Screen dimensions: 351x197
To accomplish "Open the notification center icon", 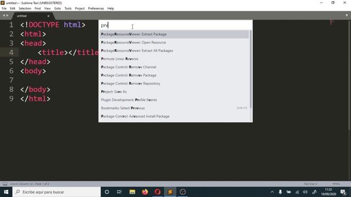I will (x=343, y=192).
